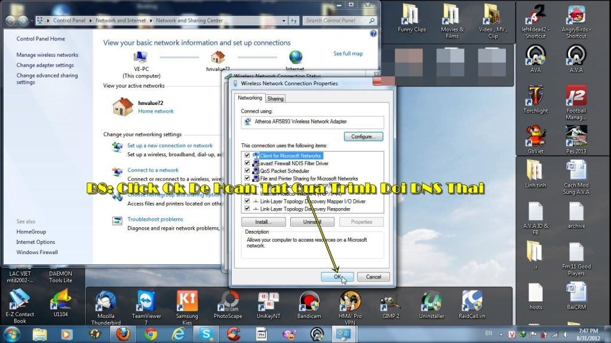Click the Search Control Panel field

tap(330, 20)
